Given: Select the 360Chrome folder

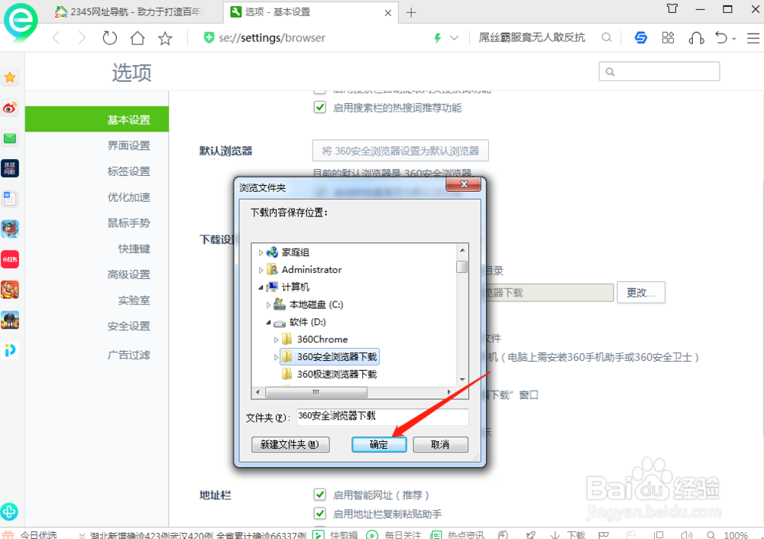Looking at the screenshot, I should [322, 339].
